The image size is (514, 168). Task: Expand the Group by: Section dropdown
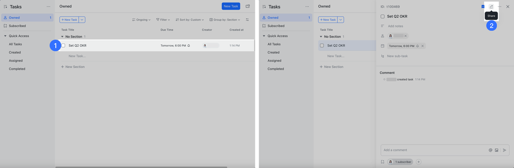[225, 20]
